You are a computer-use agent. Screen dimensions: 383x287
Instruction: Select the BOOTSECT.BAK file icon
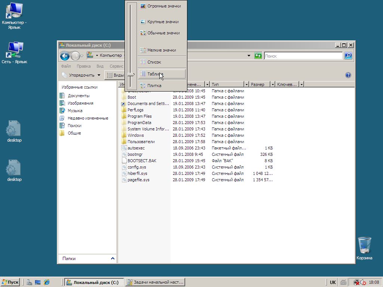(x=124, y=161)
